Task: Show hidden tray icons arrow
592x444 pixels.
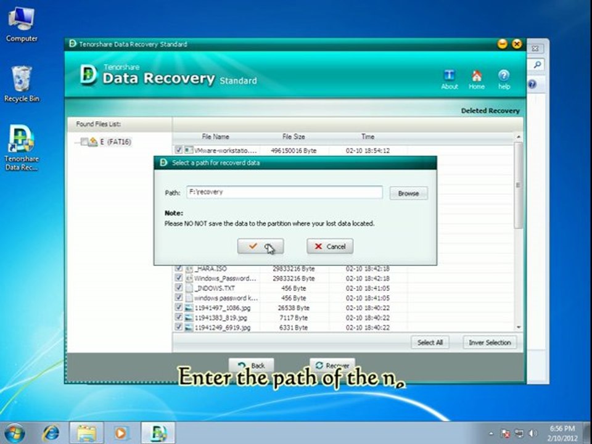Action: [x=491, y=434]
